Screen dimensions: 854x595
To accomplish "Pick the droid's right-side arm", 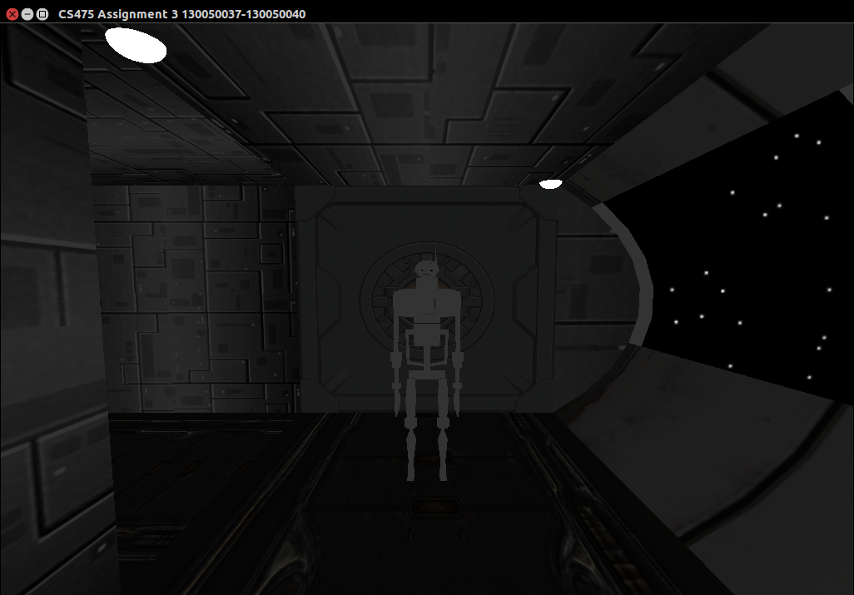I will (454, 379).
